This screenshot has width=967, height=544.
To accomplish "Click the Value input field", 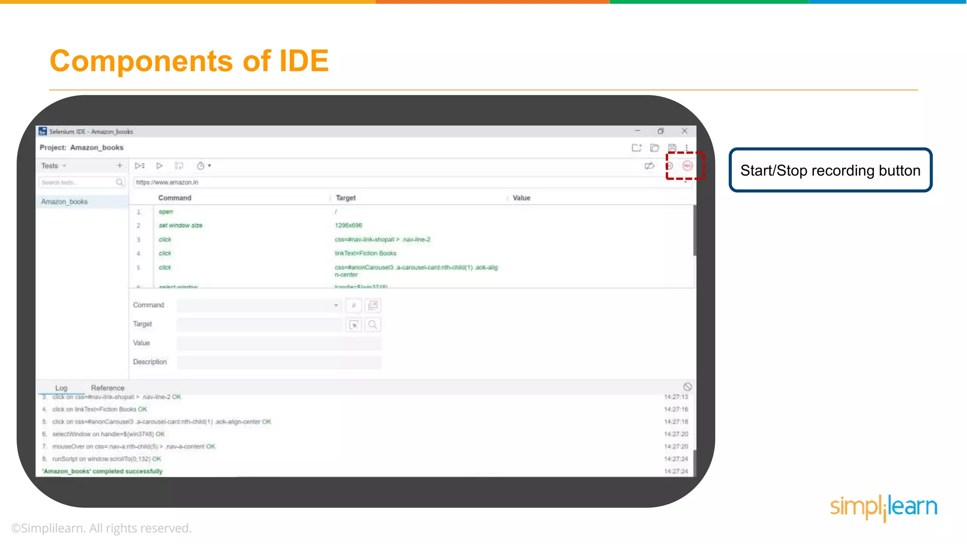I will click(279, 343).
